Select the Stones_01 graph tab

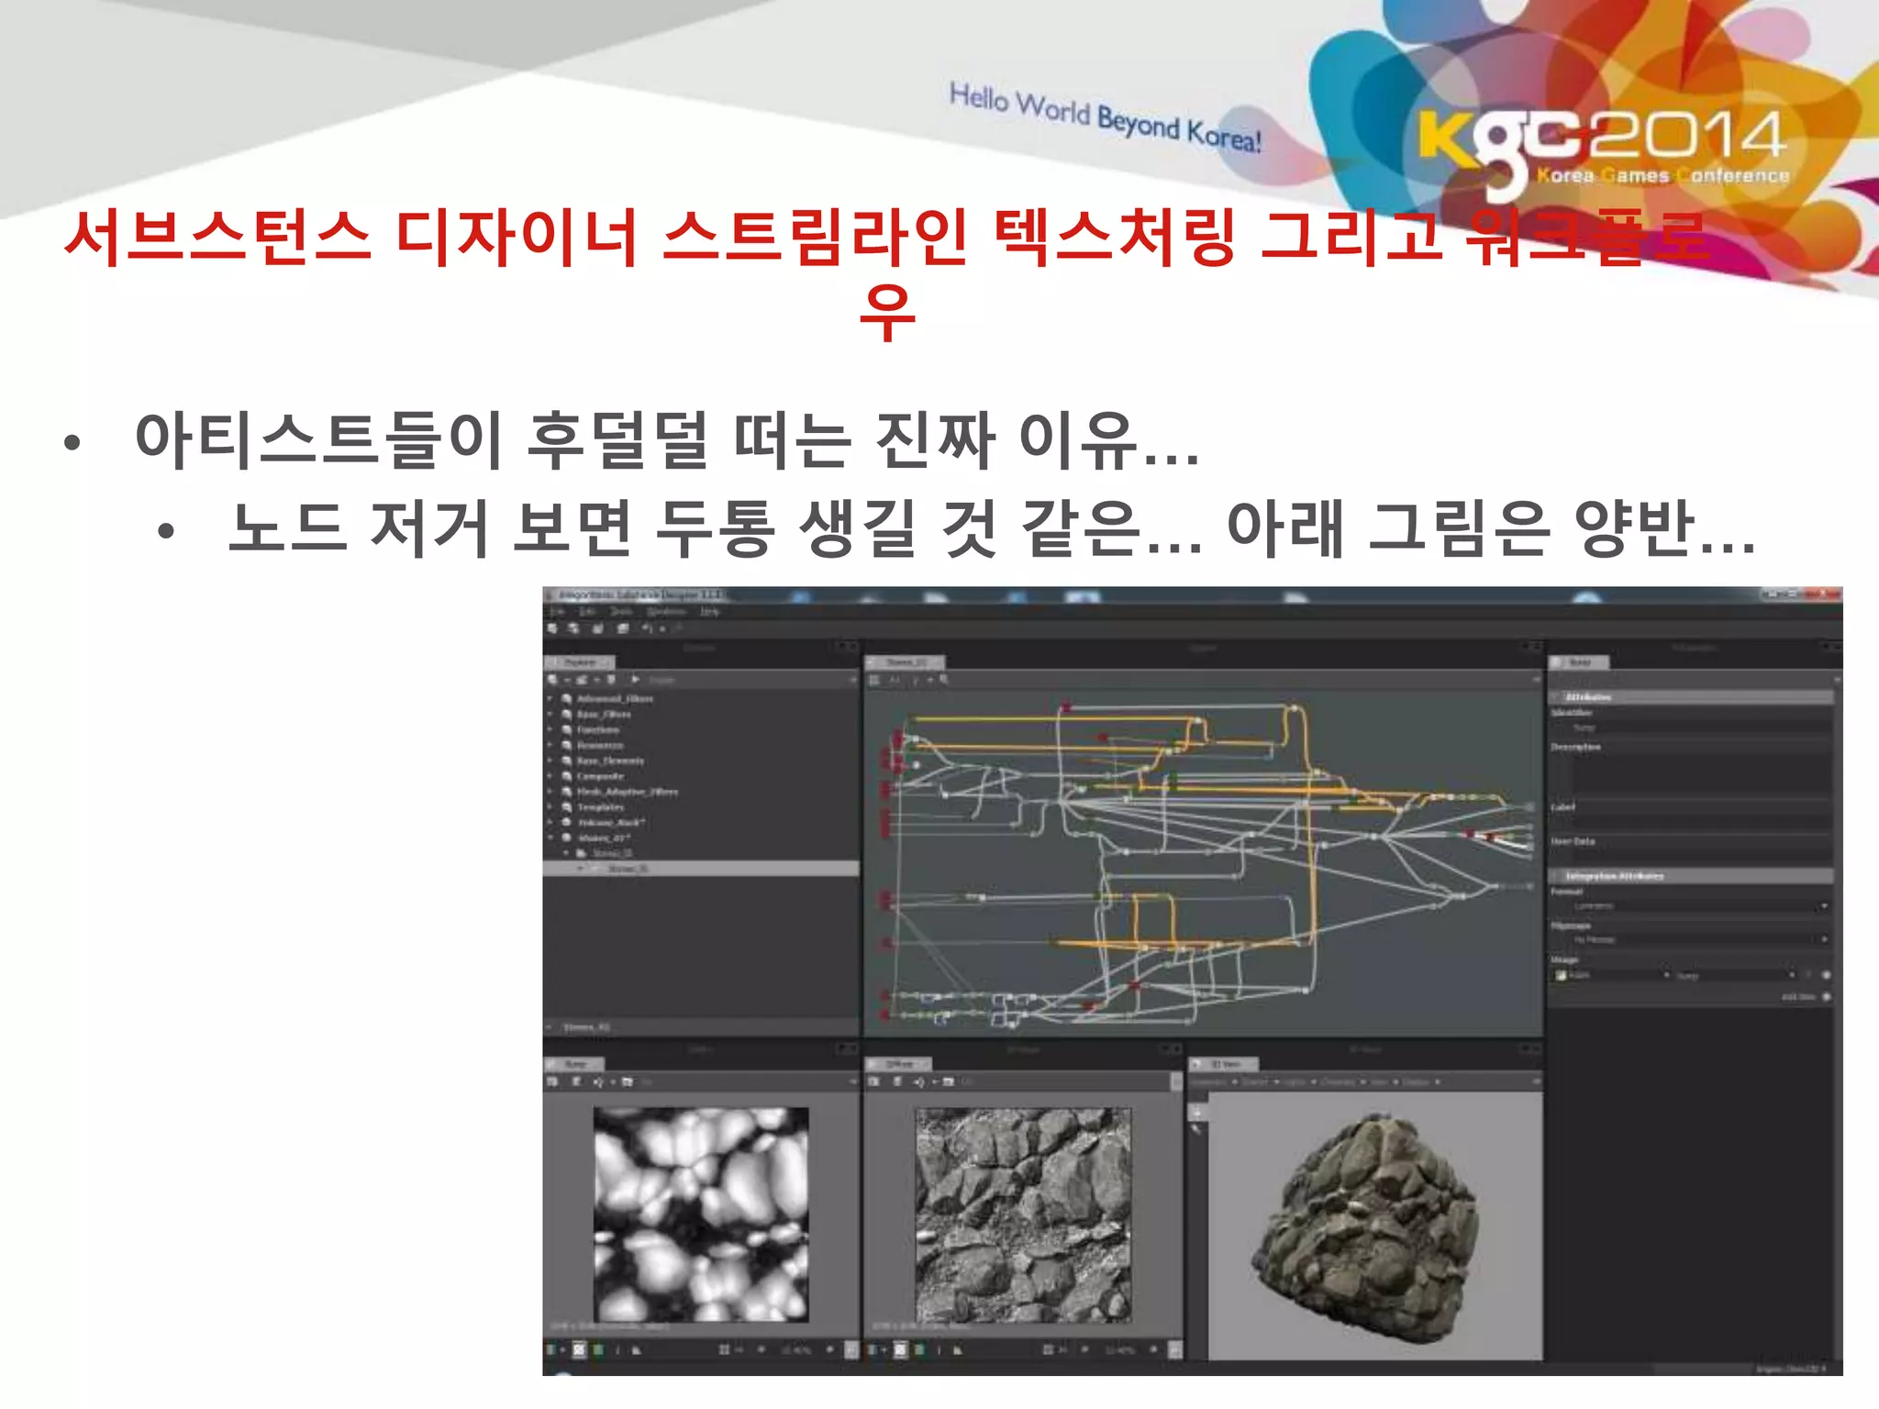[x=906, y=661]
